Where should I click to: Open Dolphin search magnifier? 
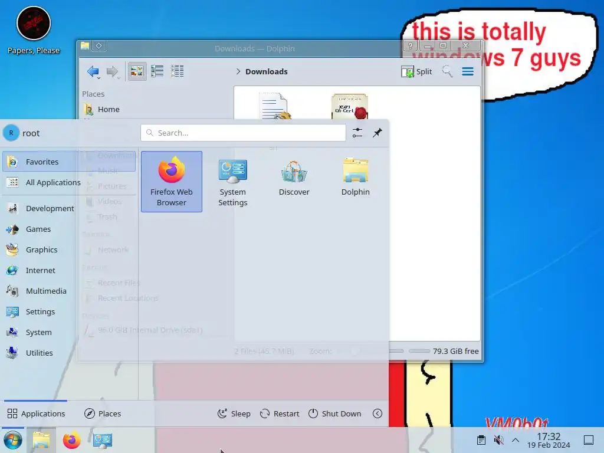[447, 71]
